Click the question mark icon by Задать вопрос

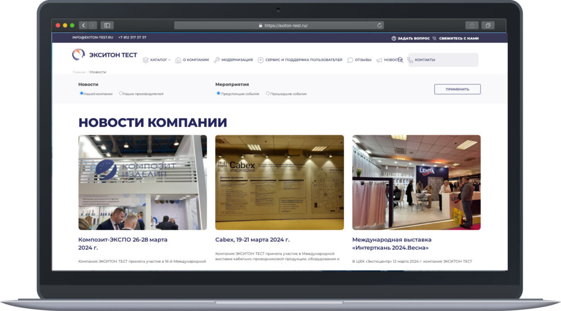coord(393,38)
